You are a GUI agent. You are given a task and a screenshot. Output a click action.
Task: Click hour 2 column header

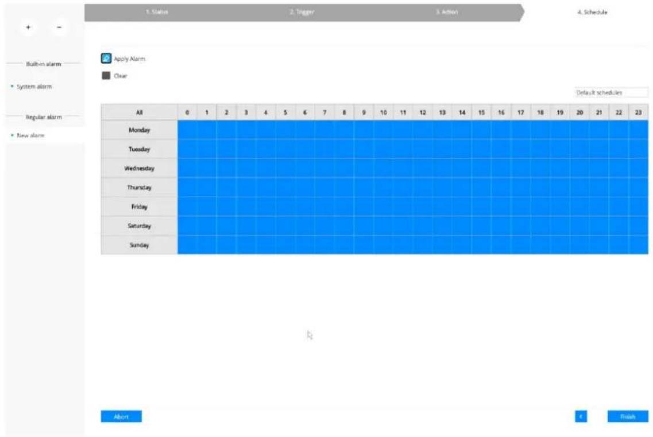226,112
